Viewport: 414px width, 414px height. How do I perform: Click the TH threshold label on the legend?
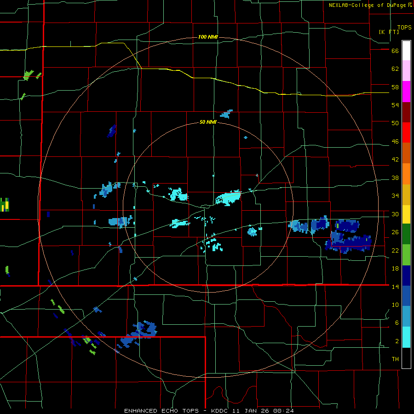tap(395, 359)
